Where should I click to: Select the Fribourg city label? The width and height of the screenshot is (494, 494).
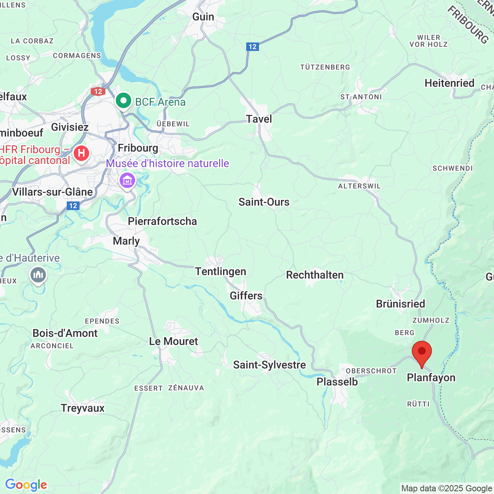pyautogui.click(x=138, y=148)
